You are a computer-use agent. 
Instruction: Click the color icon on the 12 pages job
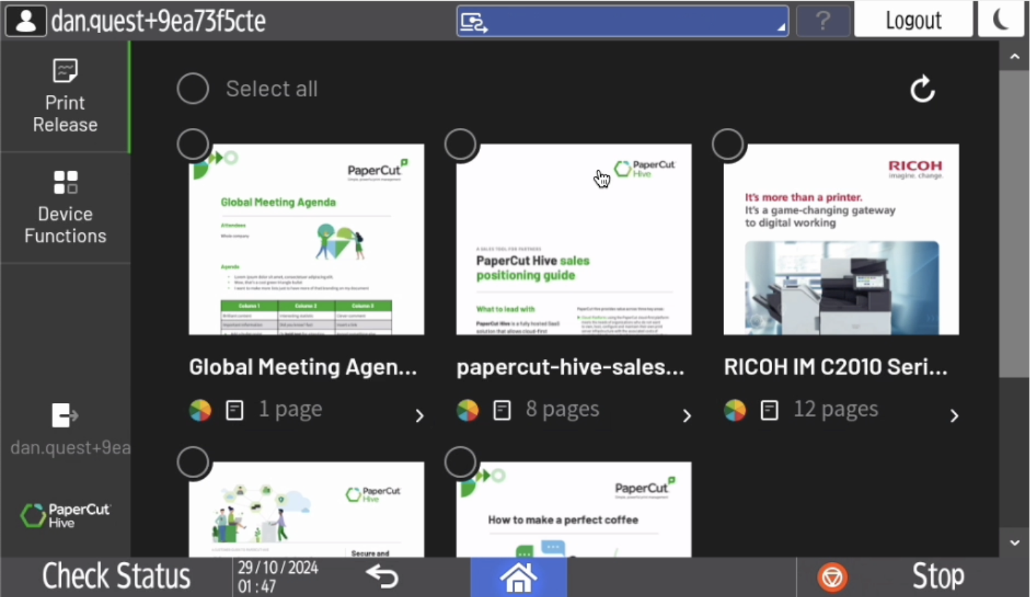pyautogui.click(x=734, y=411)
